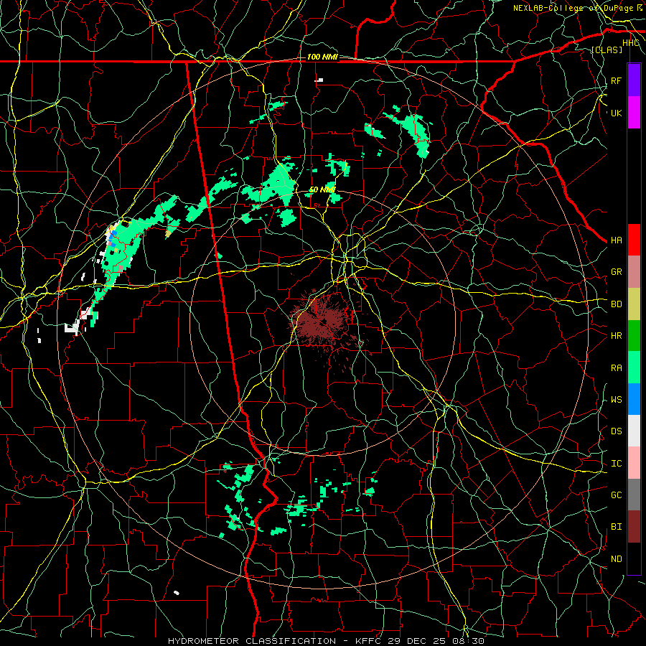The width and height of the screenshot is (646, 646).
Task: Click the HA red legend swatch
Action: coord(634,240)
